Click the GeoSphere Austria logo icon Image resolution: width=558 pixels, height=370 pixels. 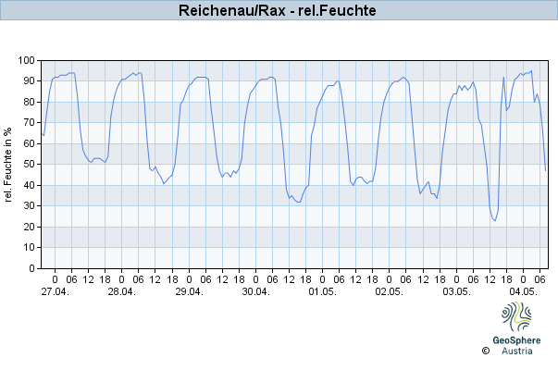pos(516,316)
